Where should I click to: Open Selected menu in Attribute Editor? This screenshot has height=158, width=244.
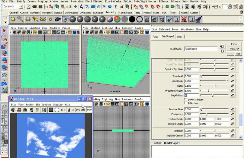coord(164,30)
